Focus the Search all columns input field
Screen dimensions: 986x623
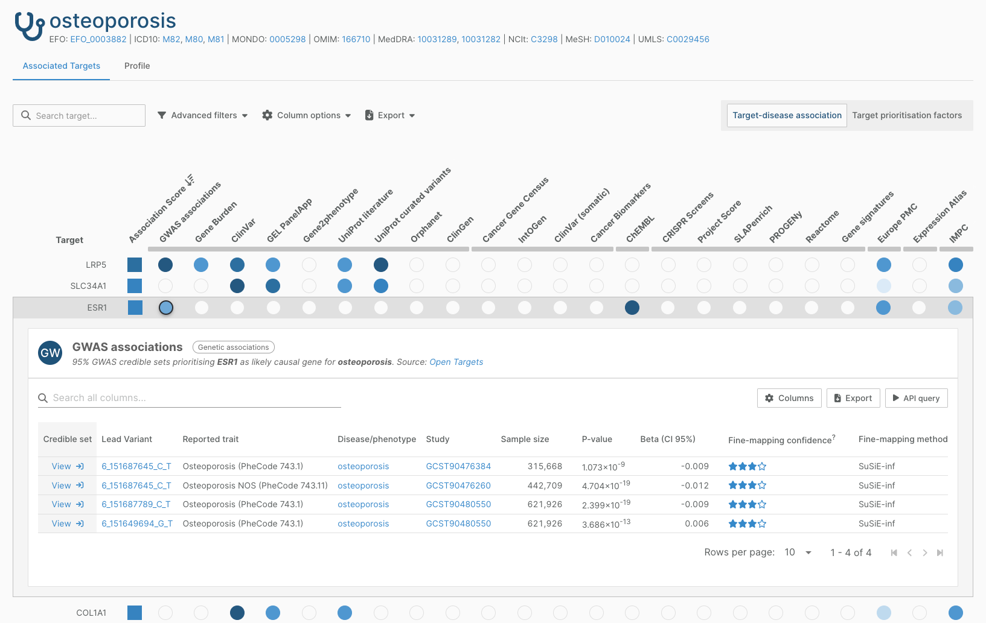[x=190, y=398]
